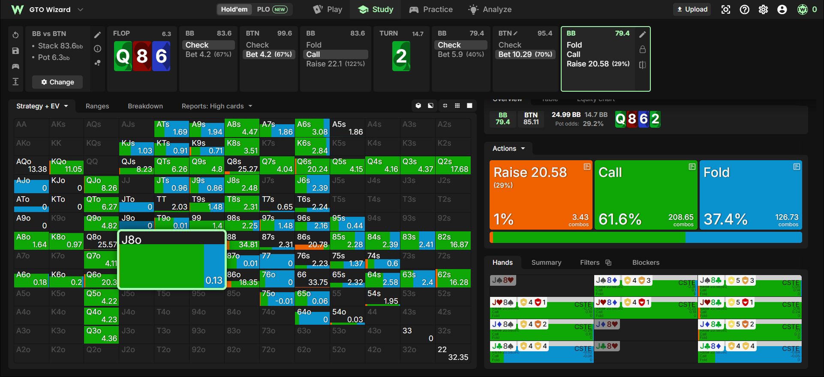Click the Upload button
The width and height of the screenshot is (824, 377).
692,9
